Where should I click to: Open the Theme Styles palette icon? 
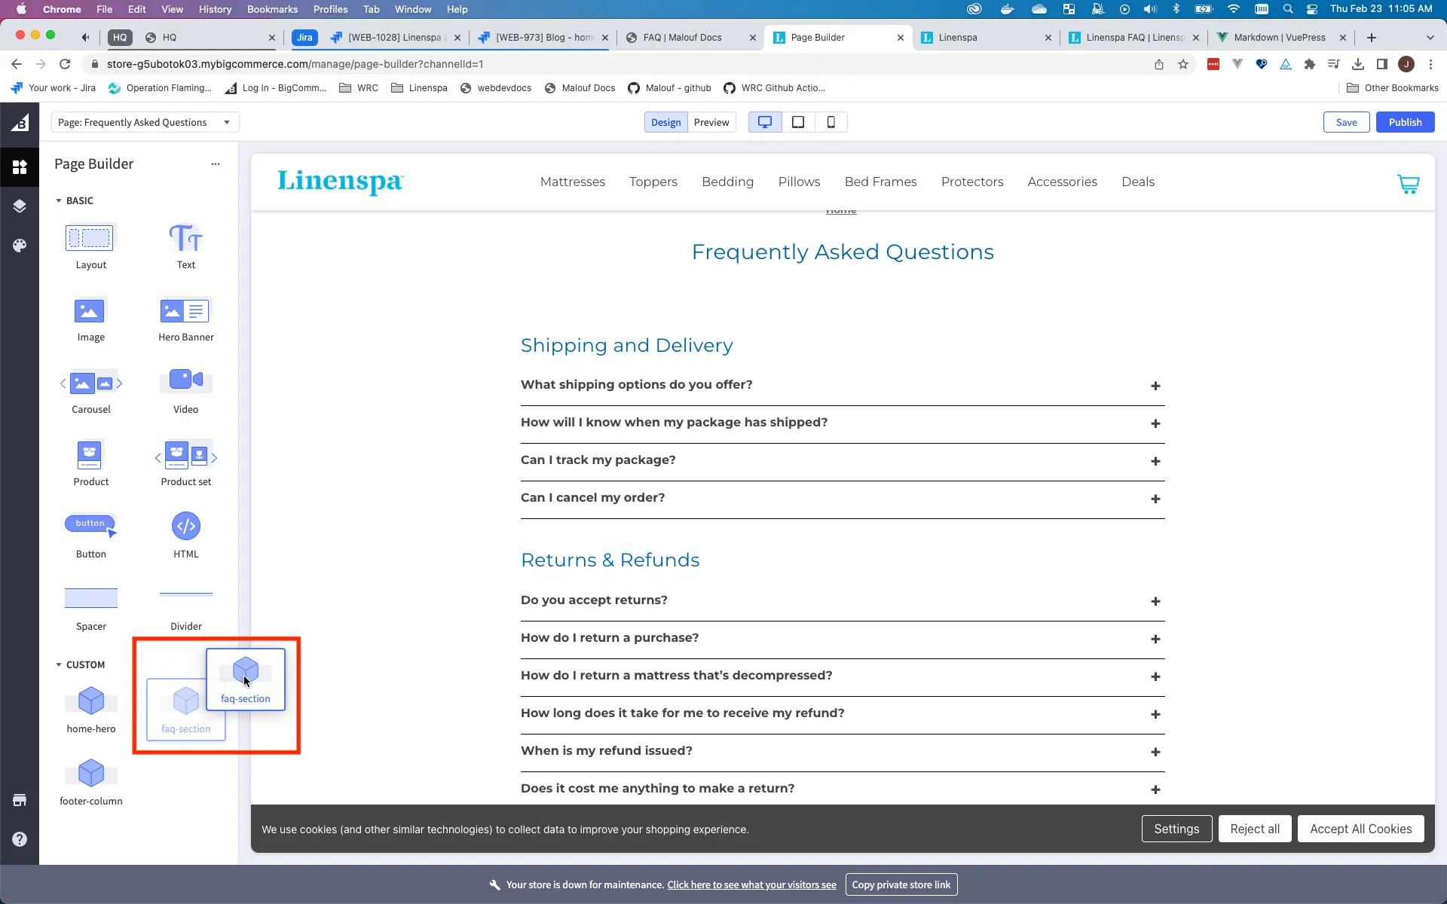19,245
